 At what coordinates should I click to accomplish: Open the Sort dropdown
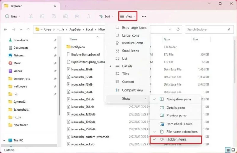[106, 16]
